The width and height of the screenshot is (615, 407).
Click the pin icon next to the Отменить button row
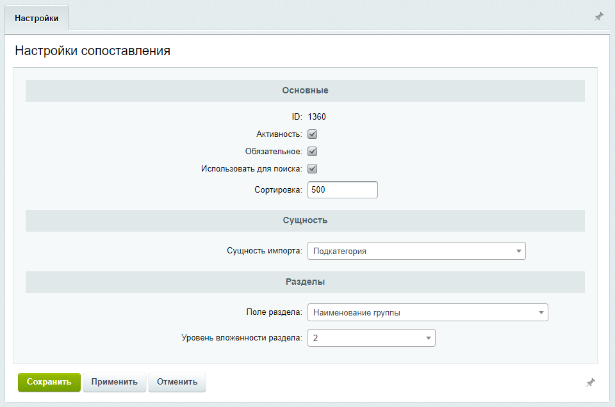point(590,382)
